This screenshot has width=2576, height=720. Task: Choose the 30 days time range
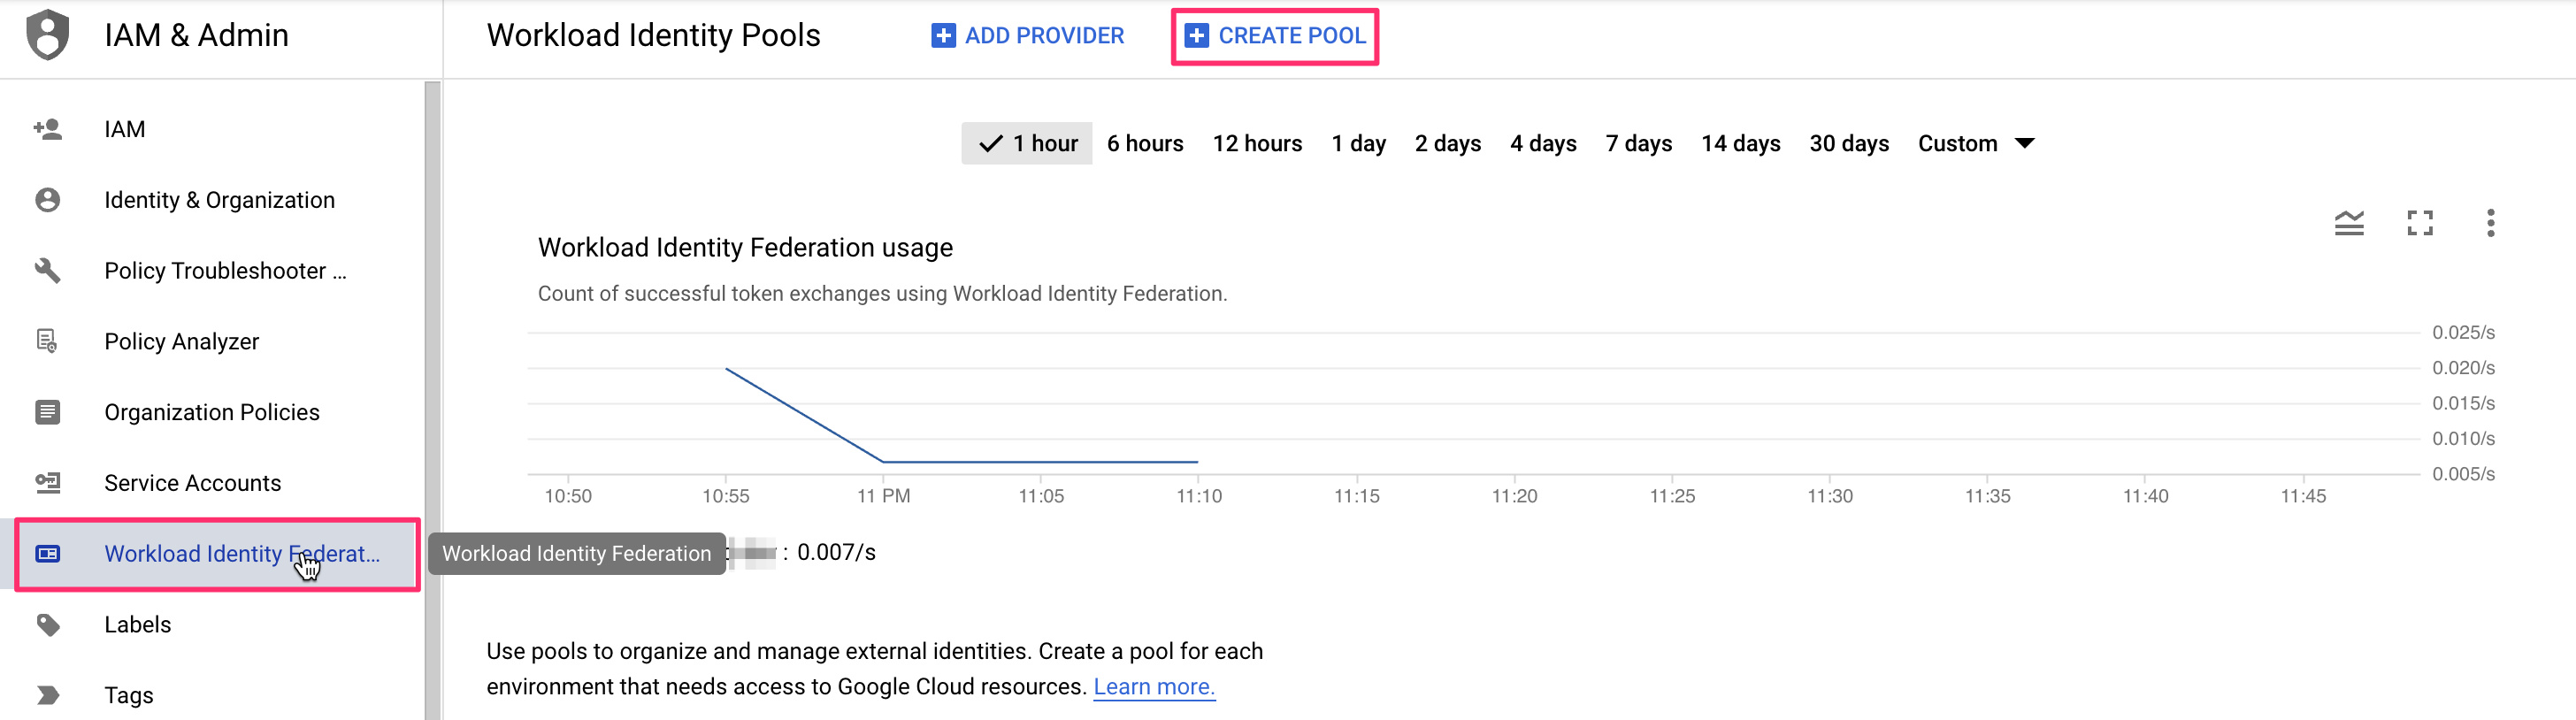1848,144
